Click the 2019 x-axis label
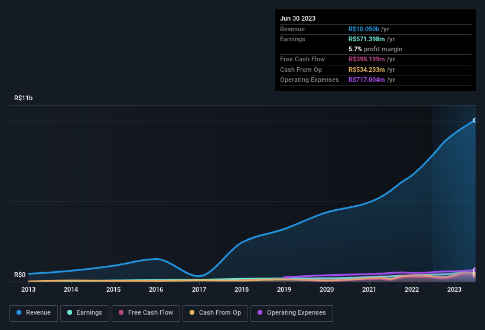The width and height of the screenshot is (485, 330). (x=284, y=289)
